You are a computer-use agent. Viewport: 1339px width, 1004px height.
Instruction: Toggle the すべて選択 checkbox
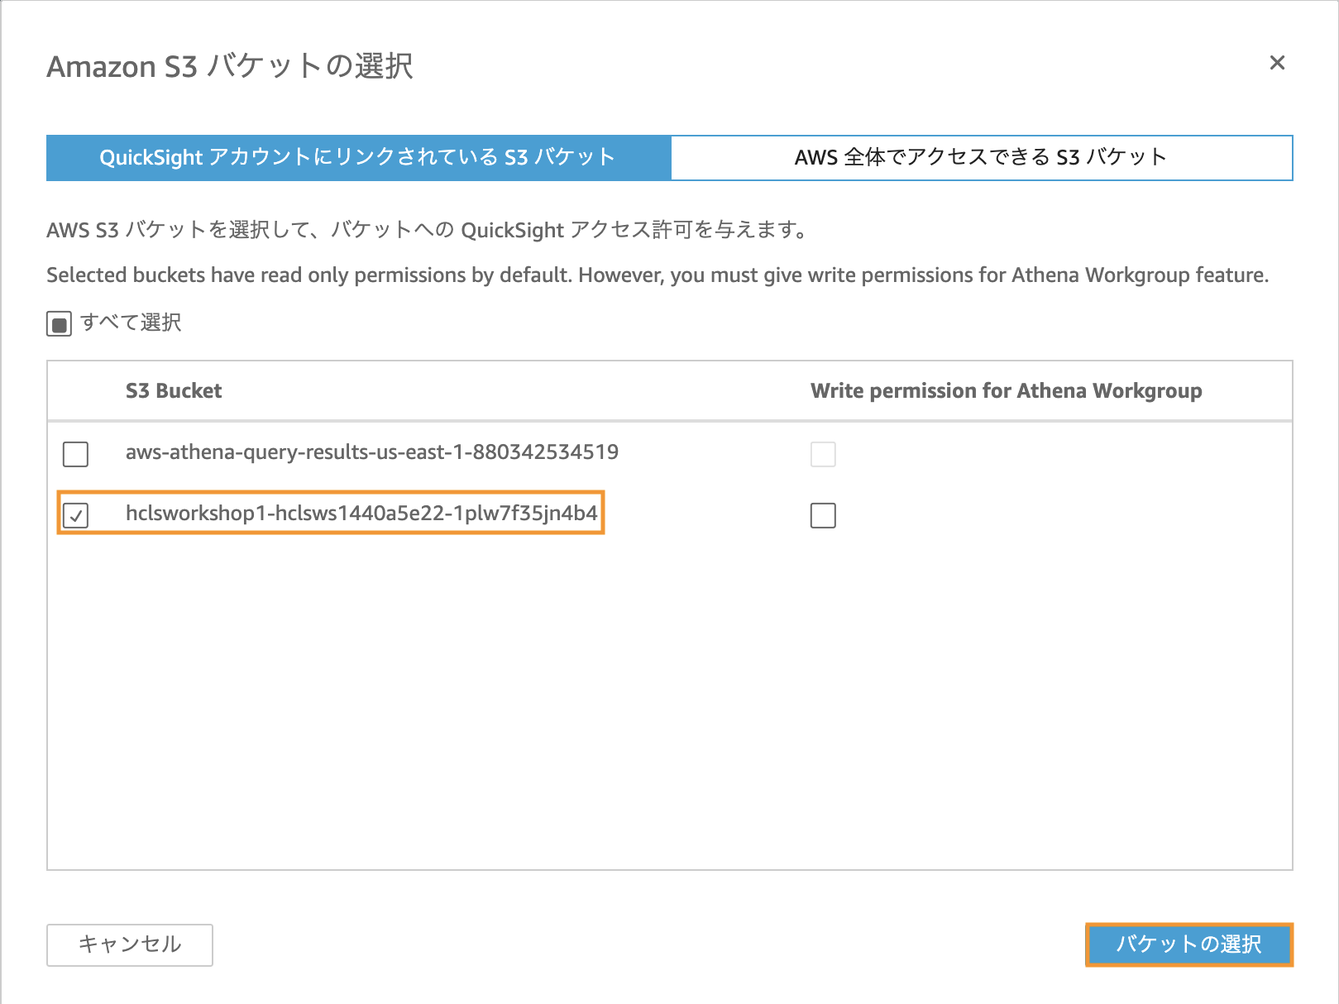coord(60,324)
